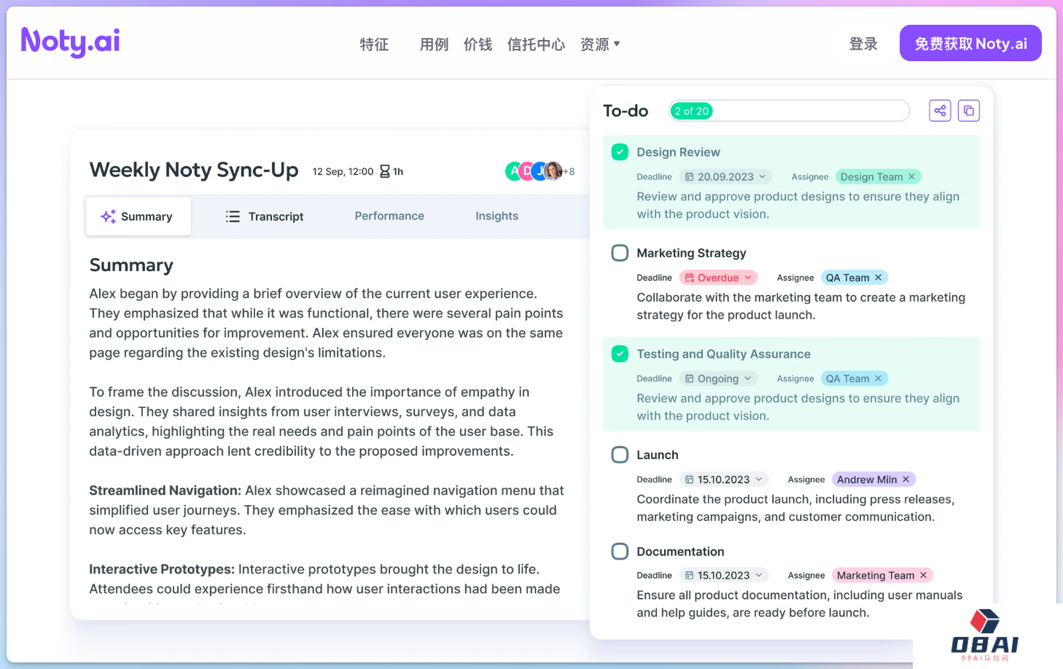Screen dimensions: 1063x669
Task: Open 信托中心 in the top navigation
Action: 536,44
